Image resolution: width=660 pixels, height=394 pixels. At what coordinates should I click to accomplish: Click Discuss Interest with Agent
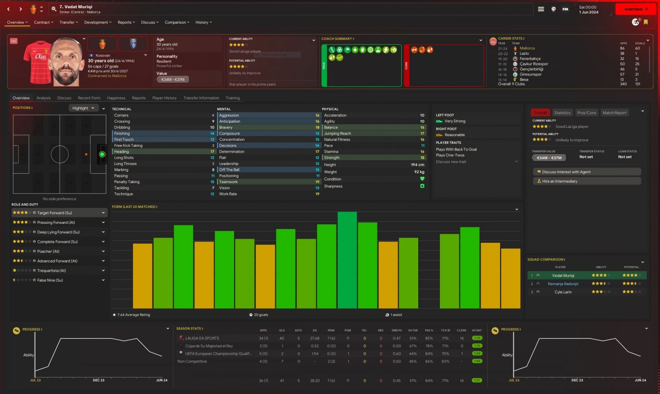coord(587,172)
